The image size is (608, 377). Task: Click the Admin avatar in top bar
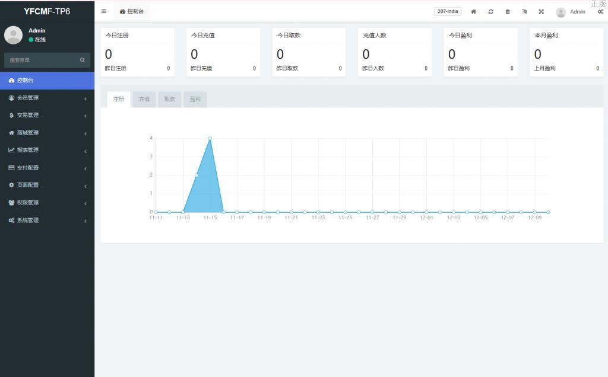560,12
